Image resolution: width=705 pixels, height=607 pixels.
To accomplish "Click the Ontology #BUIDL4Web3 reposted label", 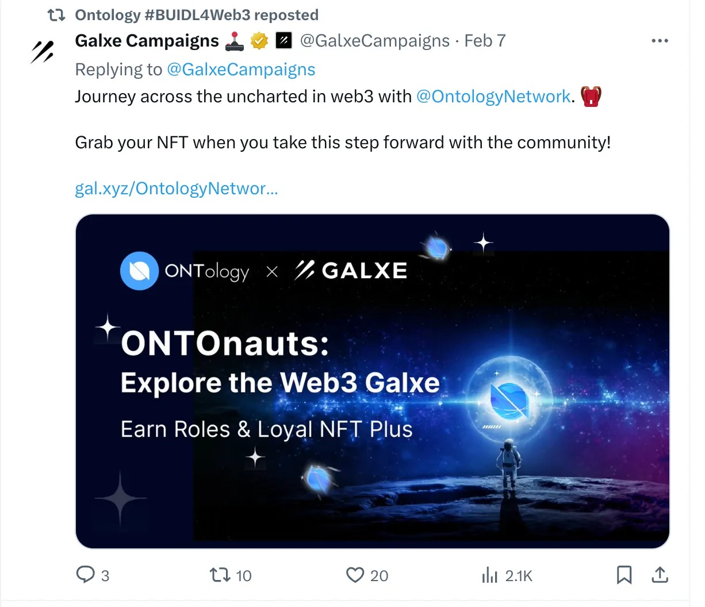I will pos(197,15).
